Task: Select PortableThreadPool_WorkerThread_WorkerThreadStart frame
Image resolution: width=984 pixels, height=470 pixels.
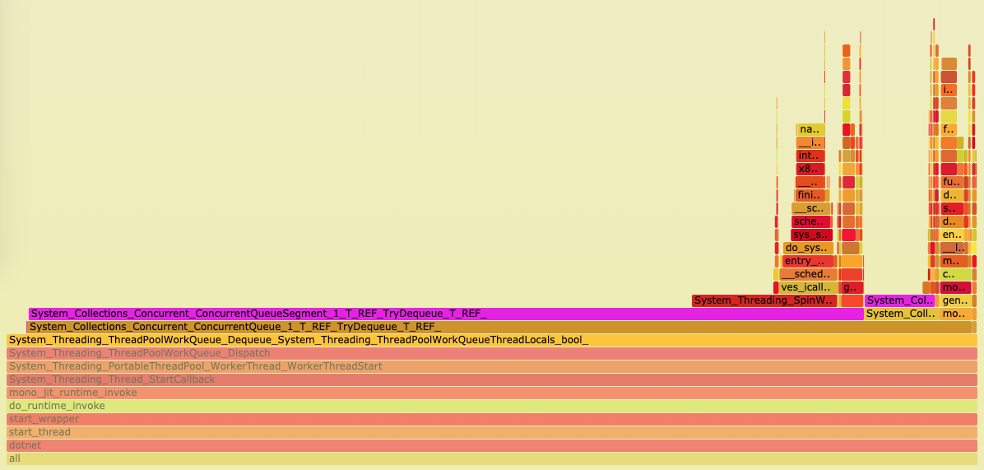Action: 491,366
